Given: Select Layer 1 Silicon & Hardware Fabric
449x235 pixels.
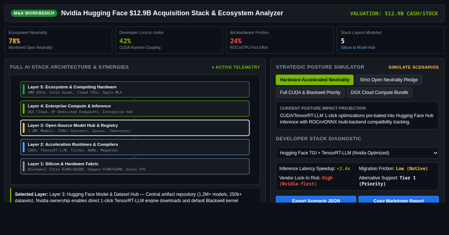Looking at the screenshot, I should pos(135,166).
